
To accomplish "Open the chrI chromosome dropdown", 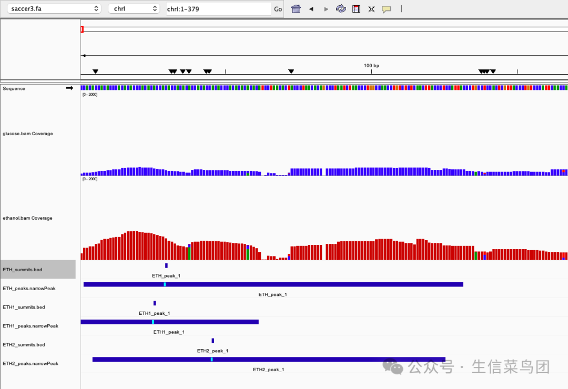I will tap(134, 9).
